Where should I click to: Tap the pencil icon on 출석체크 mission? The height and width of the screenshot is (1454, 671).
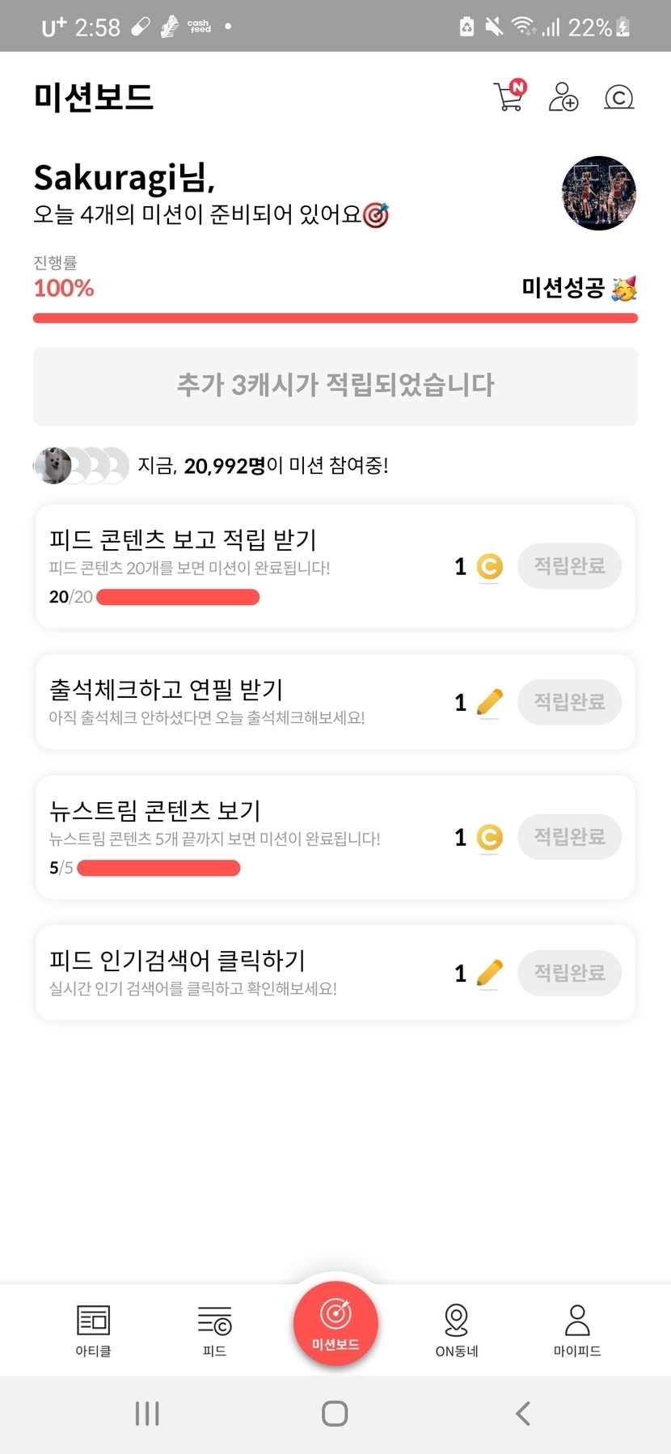[489, 702]
